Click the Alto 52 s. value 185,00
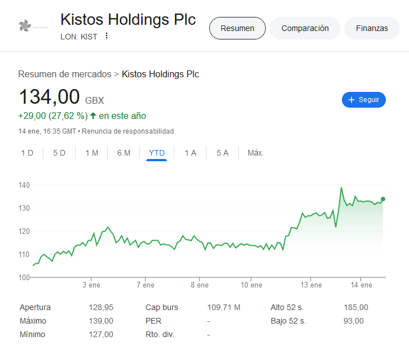This screenshot has height=345, width=409. coord(356,307)
